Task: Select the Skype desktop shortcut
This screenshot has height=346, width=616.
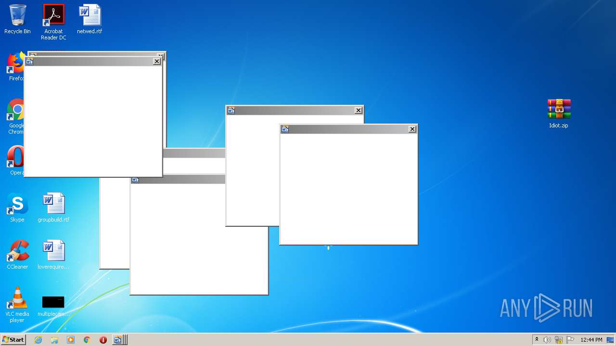Action: tap(17, 208)
